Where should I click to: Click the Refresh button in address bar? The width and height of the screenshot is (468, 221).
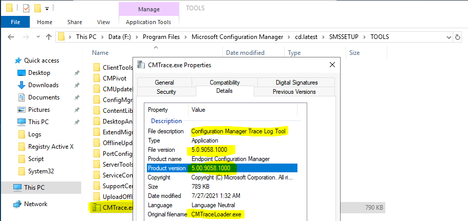(x=458, y=37)
